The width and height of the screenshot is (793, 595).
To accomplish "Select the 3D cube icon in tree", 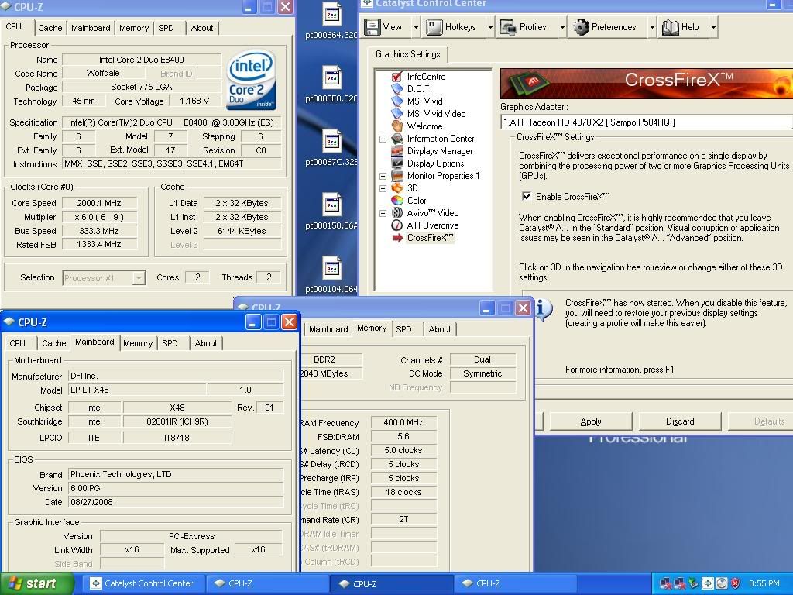I will (x=397, y=187).
